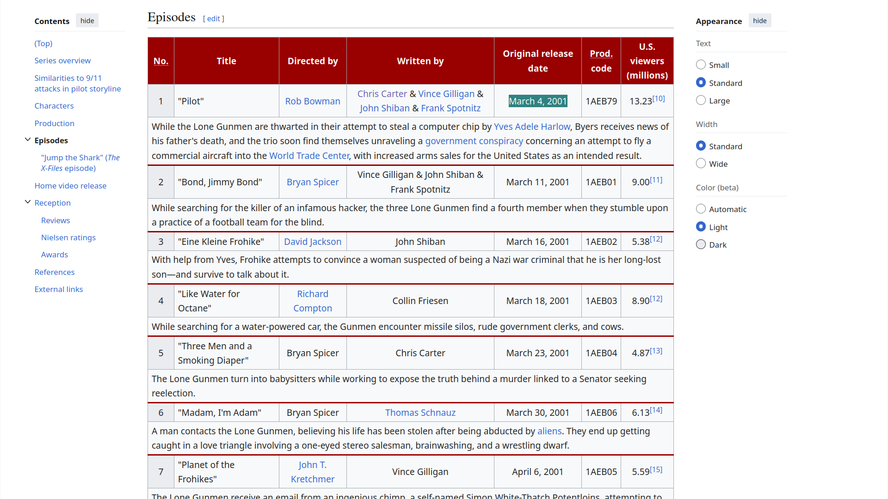
Task: Select the Large text size option
Action: pos(701,100)
